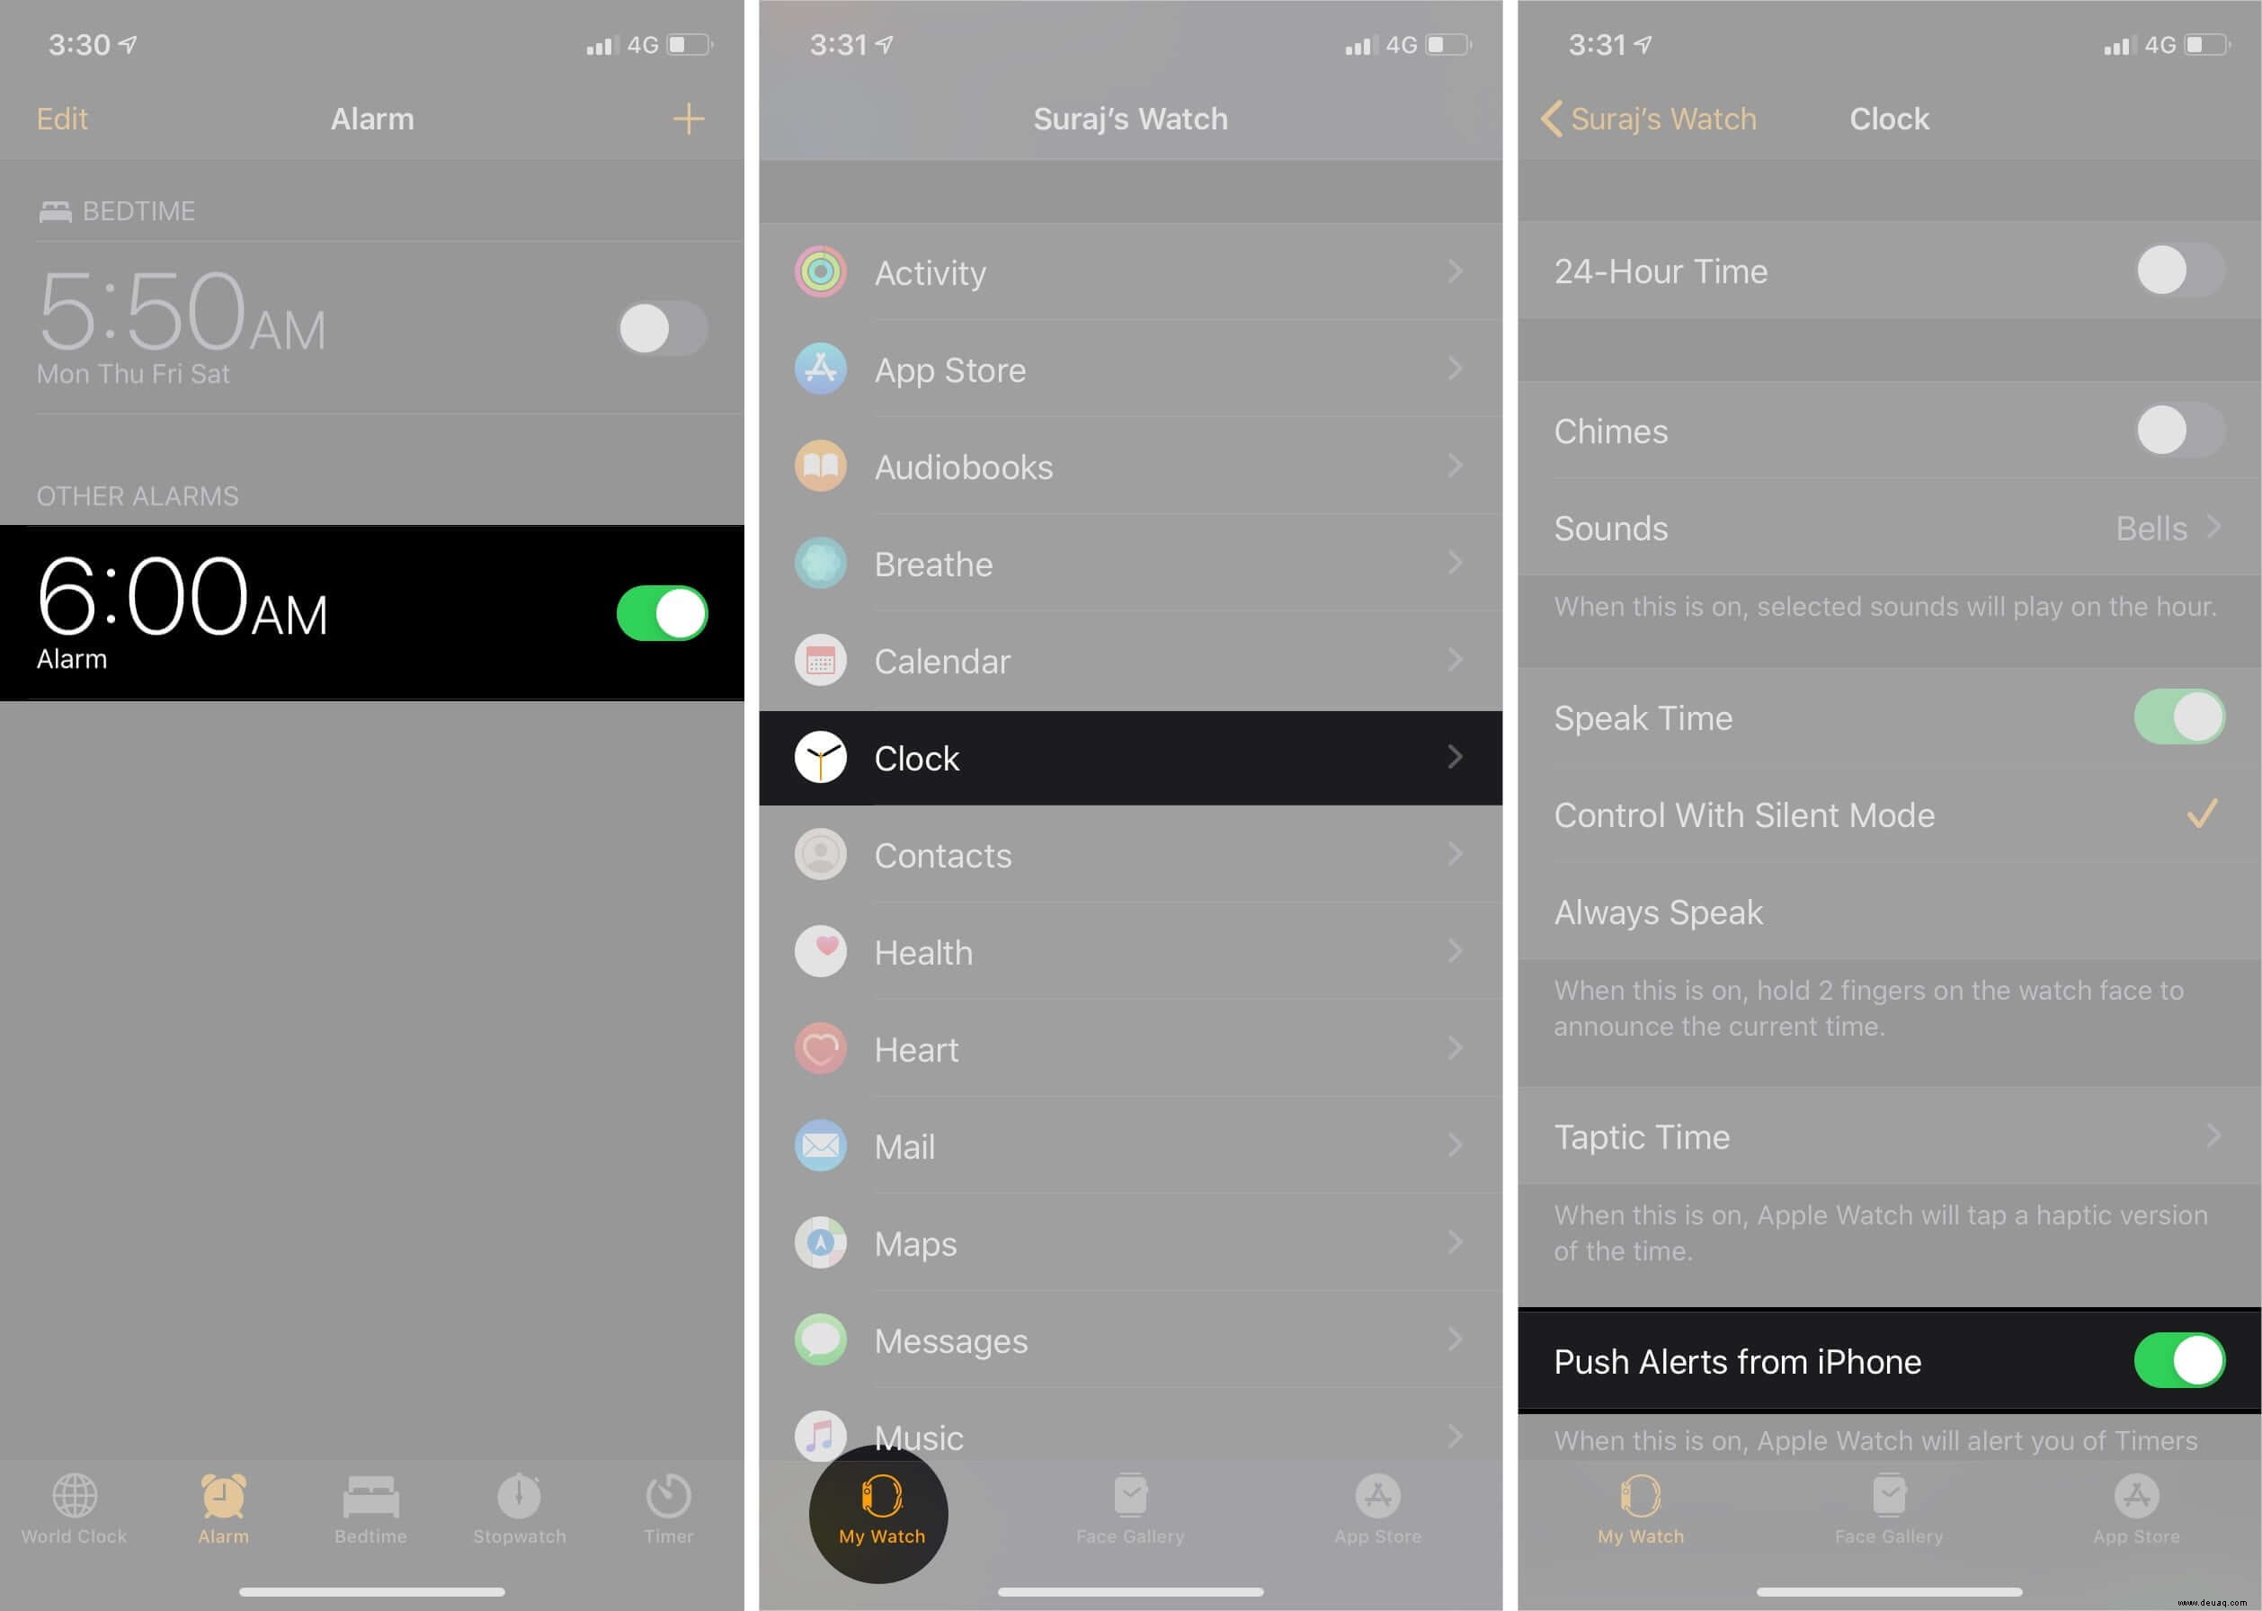Tap the Breathe app icon
Image resolution: width=2262 pixels, height=1611 pixels.
coord(821,563)
